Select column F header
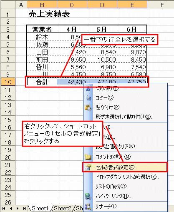 click(x=162, y=5)
